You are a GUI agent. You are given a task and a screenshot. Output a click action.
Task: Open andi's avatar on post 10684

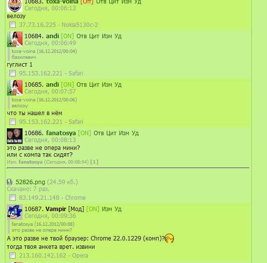[15, 39]
